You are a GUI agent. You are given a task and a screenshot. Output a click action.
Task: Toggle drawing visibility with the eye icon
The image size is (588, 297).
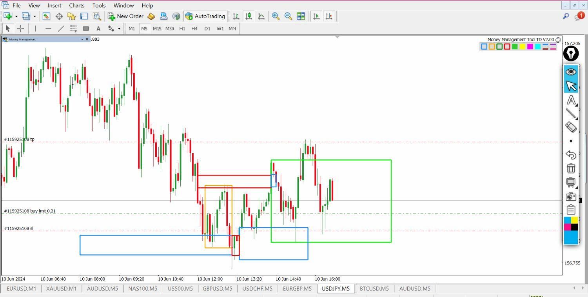coord(571,72)
